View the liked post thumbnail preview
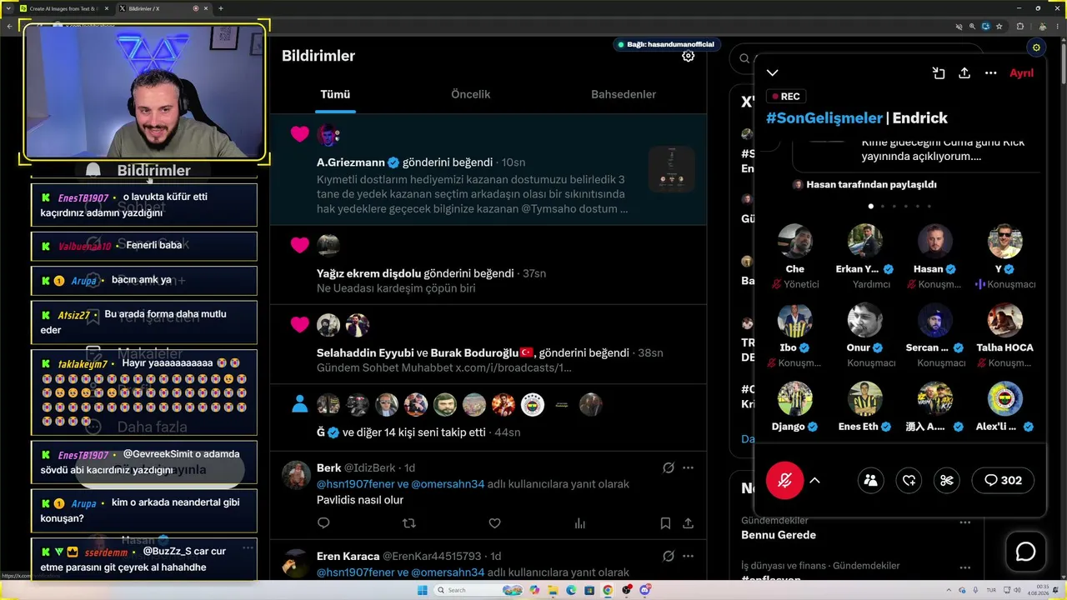 tap(671, 170)
